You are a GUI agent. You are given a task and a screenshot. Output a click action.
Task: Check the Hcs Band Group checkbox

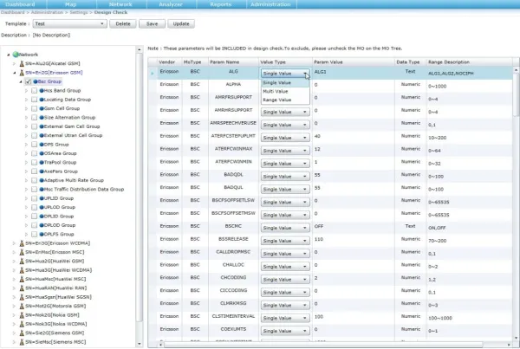tap(34, 90)
